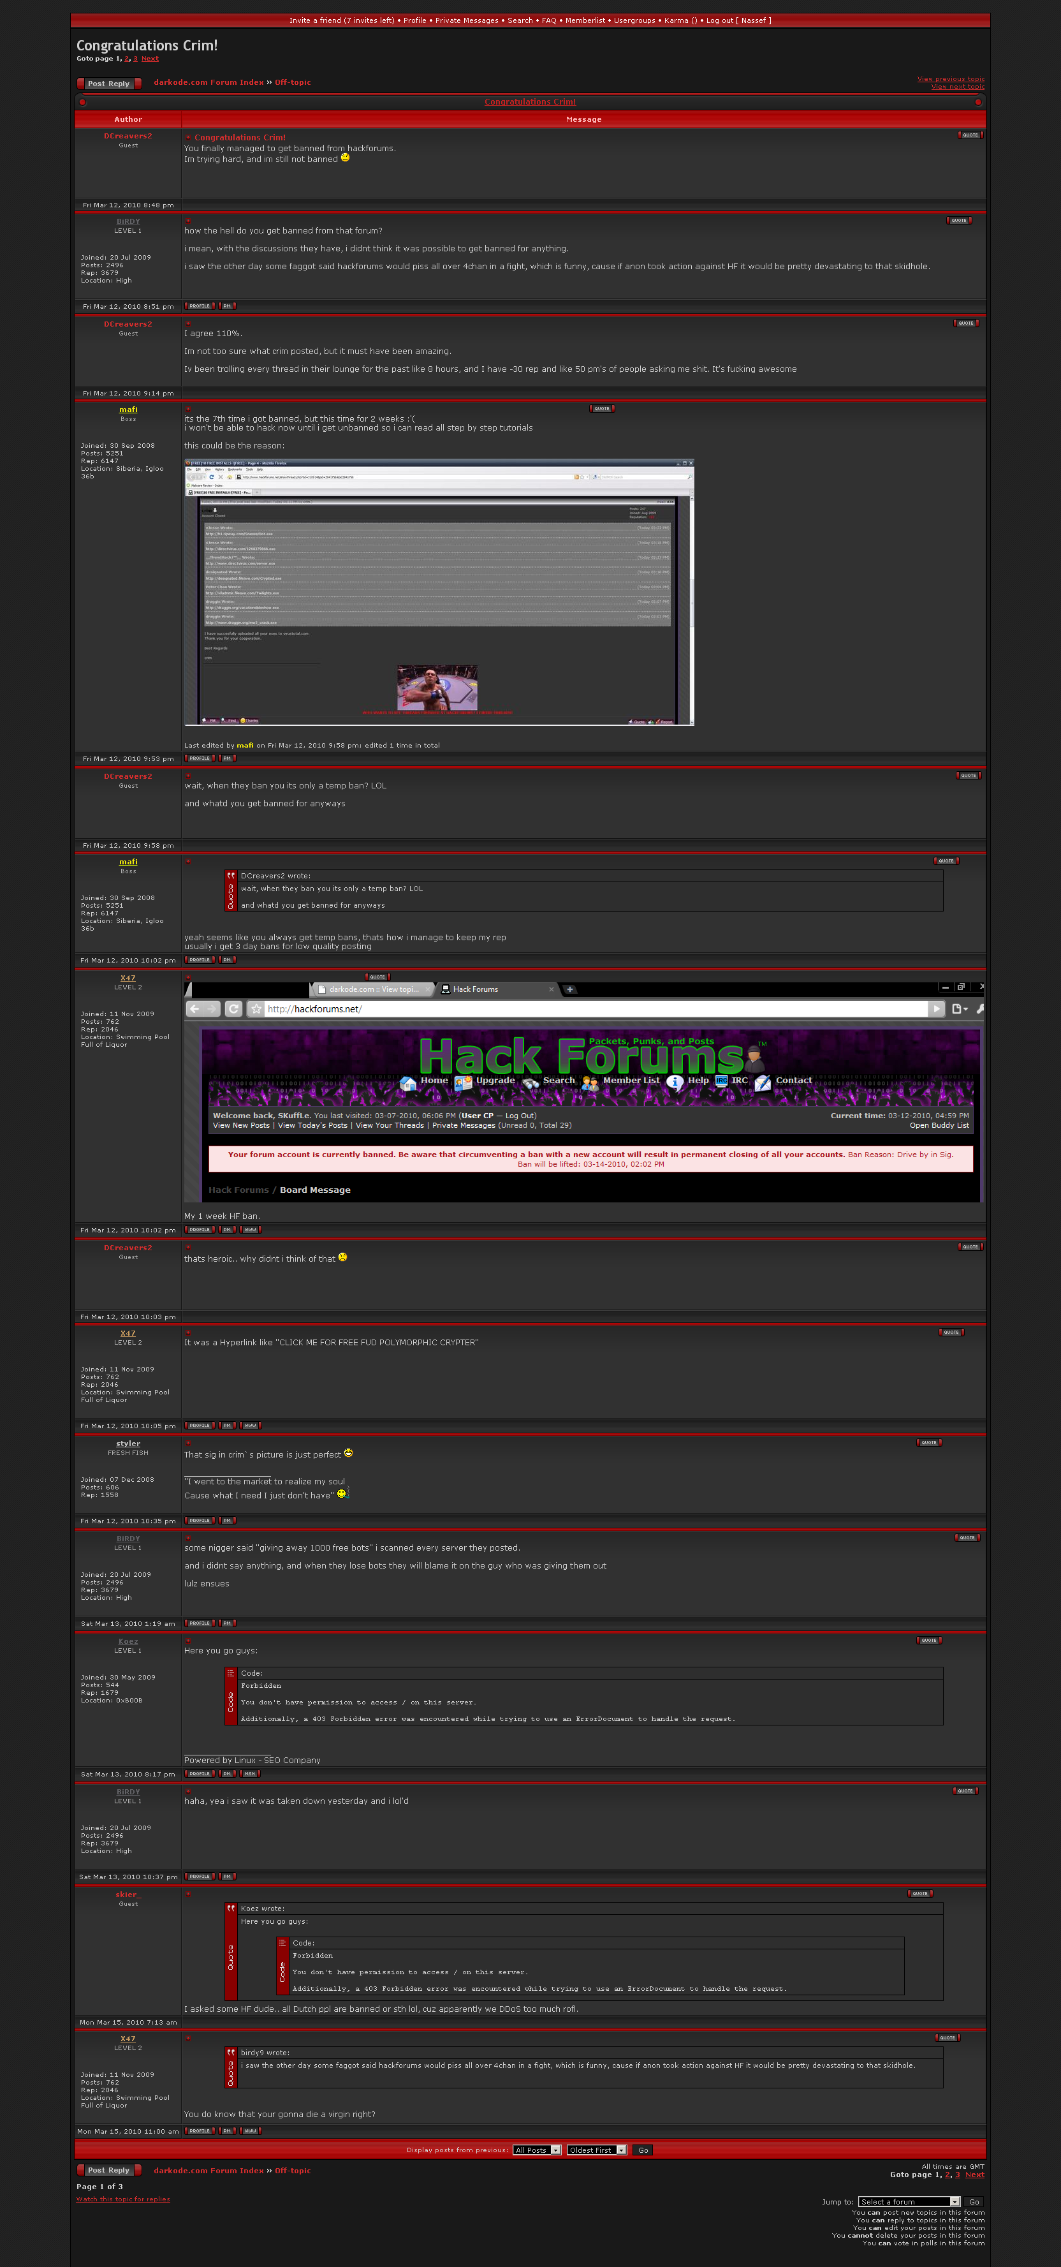Quote Koez's Forbidden error code post
Viewport: 1061px width, 2267px height.
pos(929,1641)
